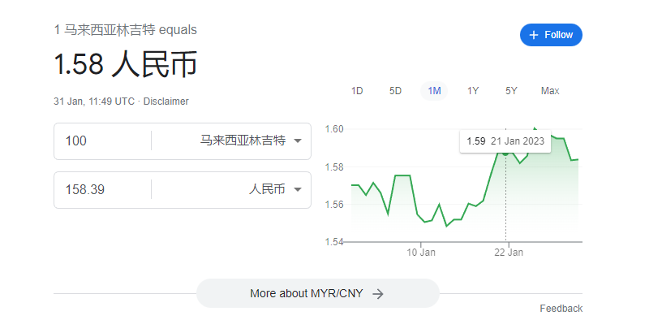Open the 人民币 currency dropdown
The width and height of the screenshot is (662, 333).
click(x=275, y=189)
